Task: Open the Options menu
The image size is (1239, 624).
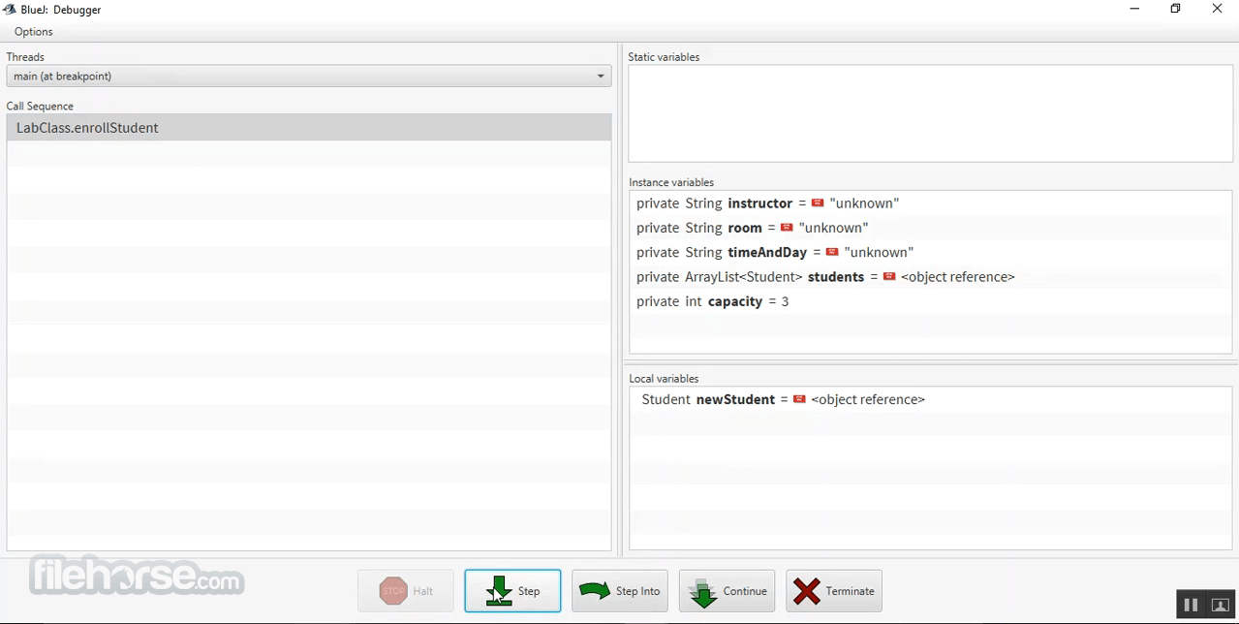Action: 34,32
